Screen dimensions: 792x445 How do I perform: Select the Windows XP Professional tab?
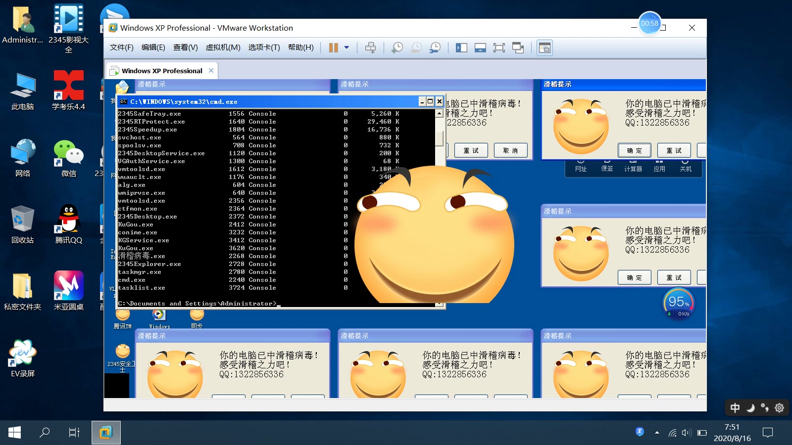162,71
